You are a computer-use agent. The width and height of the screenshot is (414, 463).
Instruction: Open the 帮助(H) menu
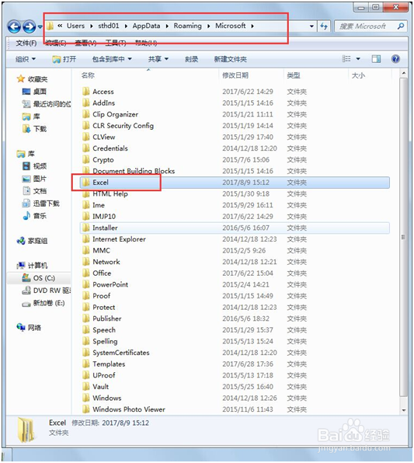pyautogui.click(x=146, y=43)
